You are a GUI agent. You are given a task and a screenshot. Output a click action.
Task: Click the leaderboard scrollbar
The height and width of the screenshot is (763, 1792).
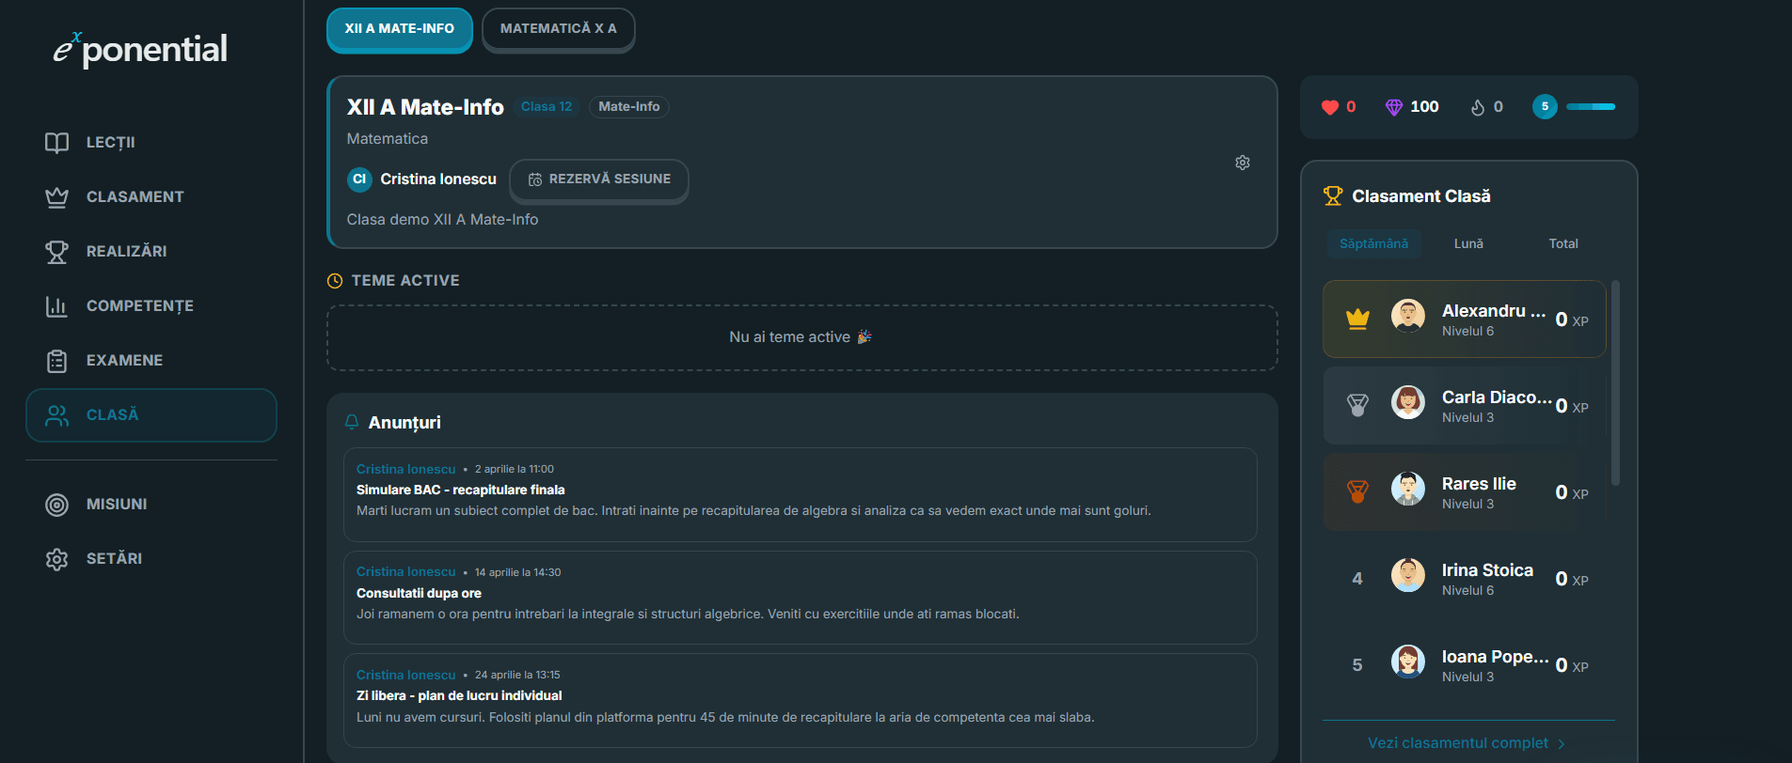point(1615,382)
